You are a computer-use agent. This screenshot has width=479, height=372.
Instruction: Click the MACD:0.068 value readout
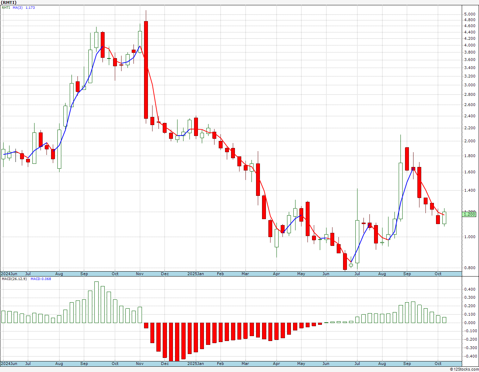(x=41, y=279)
